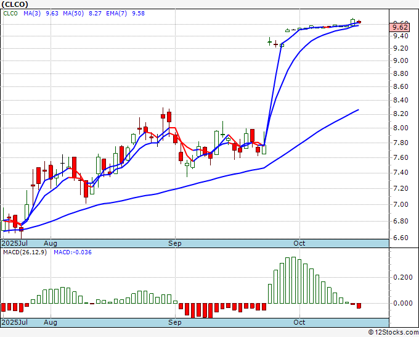Click the current price tag 9.62

(x=399, y=27)
